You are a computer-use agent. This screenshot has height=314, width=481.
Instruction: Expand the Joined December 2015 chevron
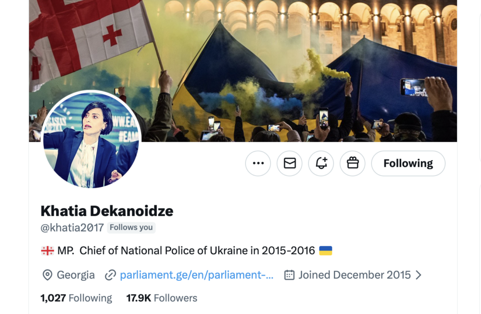(418, 275)
